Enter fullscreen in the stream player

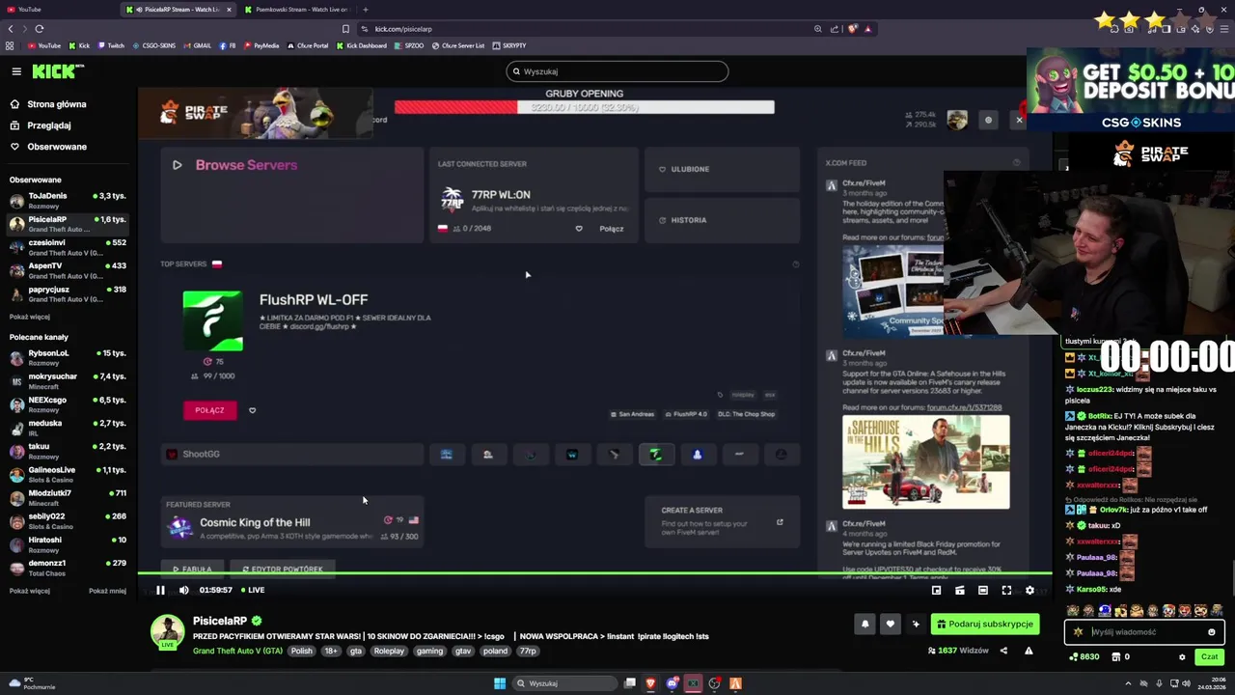tap(1006, 590)
